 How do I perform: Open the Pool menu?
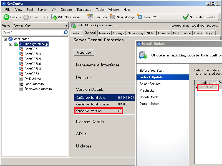pyautogui.click(x=30, y=10)
